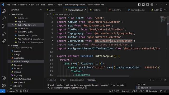Show the Debug Console panel tab
The height and width of the screenshot is (95, 169).
click(77, 80)
